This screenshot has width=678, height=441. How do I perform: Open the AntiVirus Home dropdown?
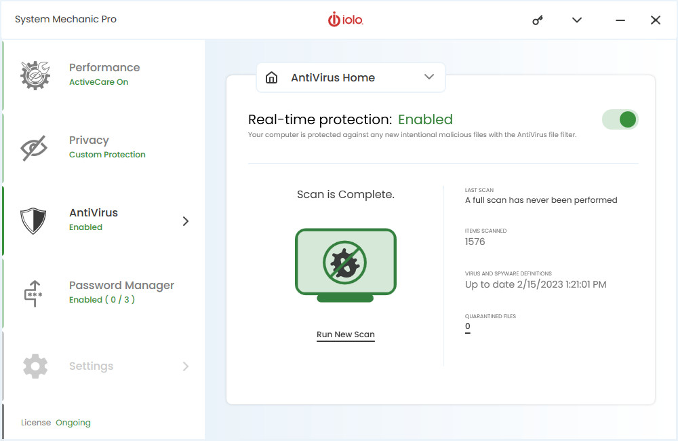351,77
